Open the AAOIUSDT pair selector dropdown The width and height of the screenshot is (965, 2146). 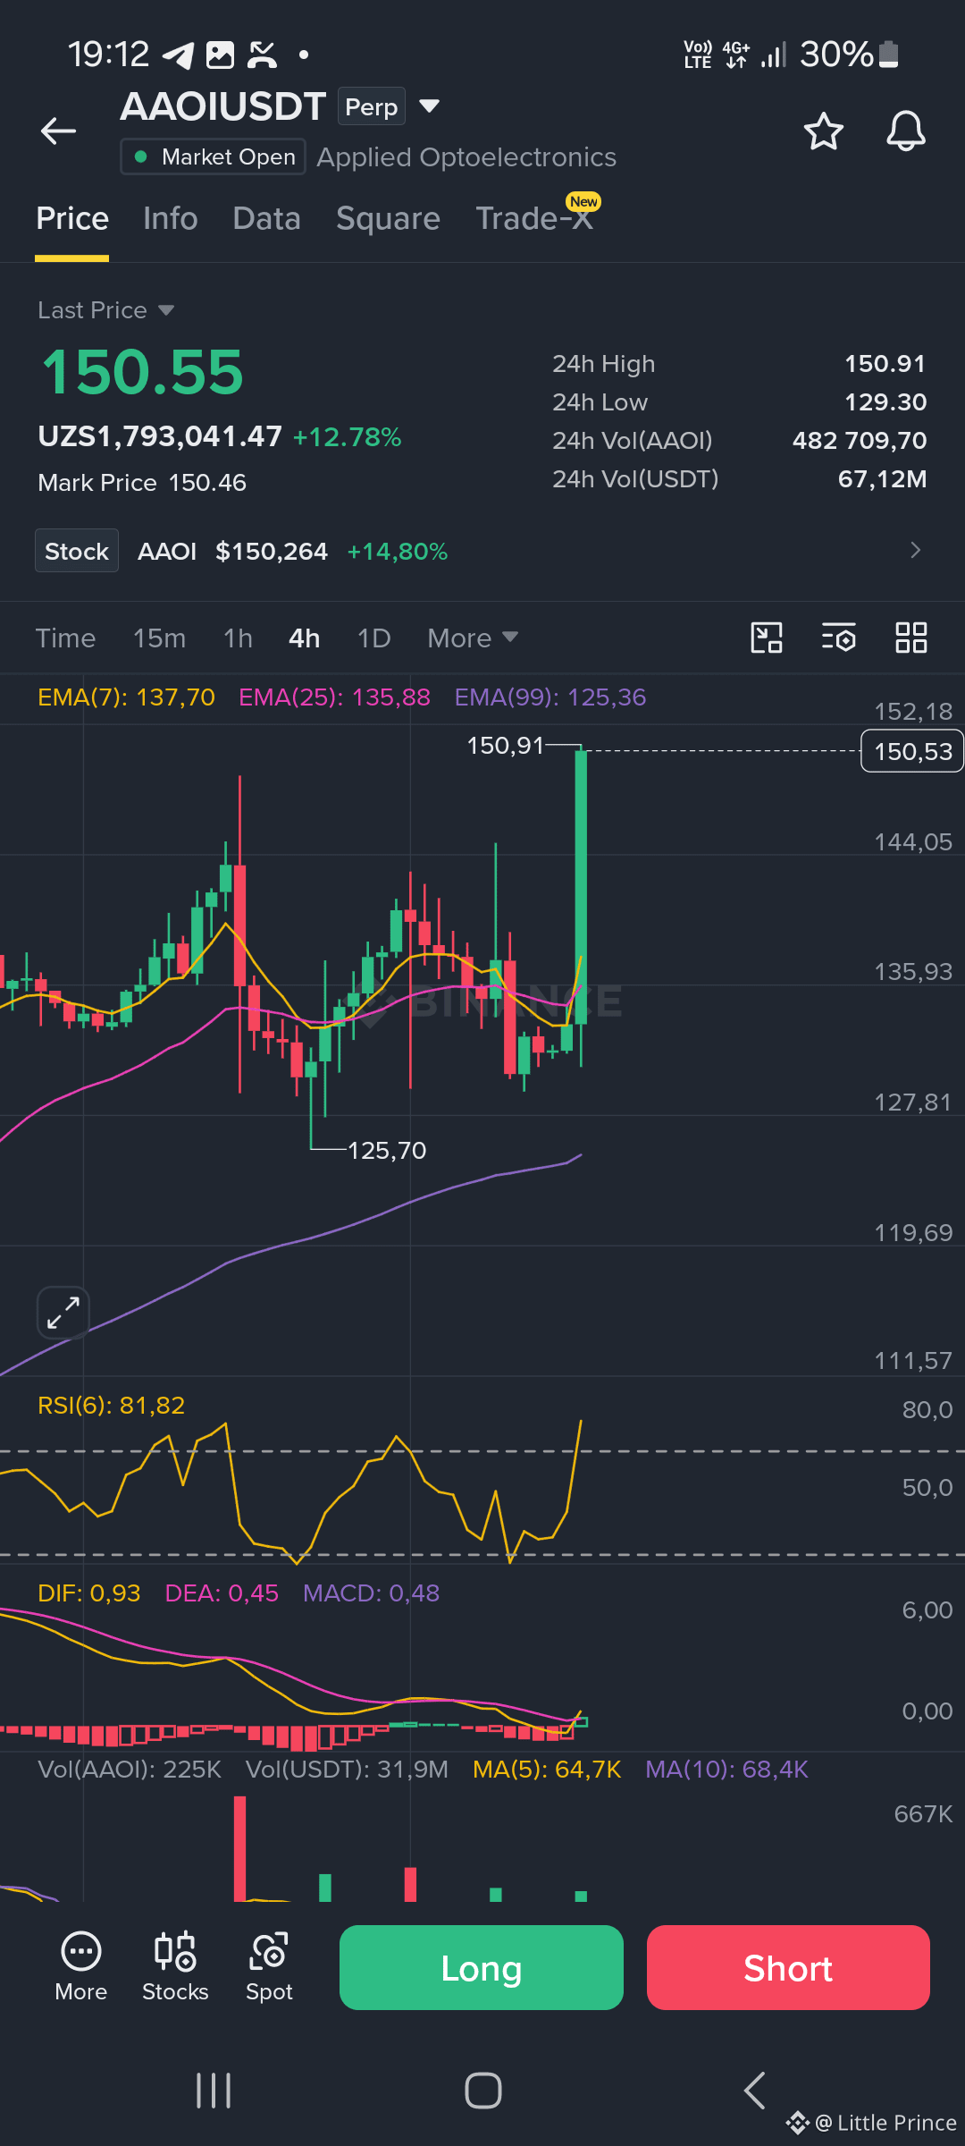tap(429, 106)
